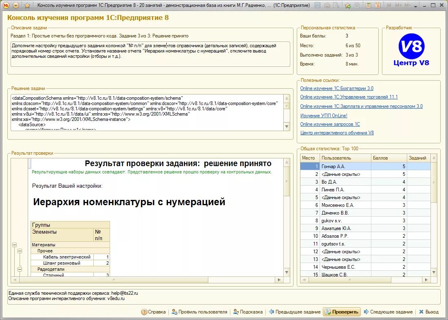Select row Линев П.А. in statistics
Image resolution: width=448 pixels, height=320 pixels.
point(365,190)
